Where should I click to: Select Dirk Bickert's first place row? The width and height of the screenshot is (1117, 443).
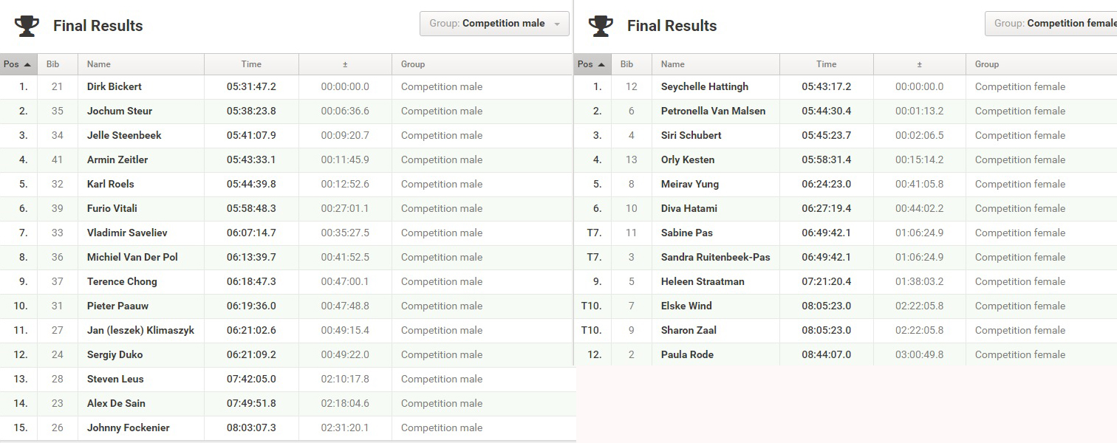coord(287,86)
